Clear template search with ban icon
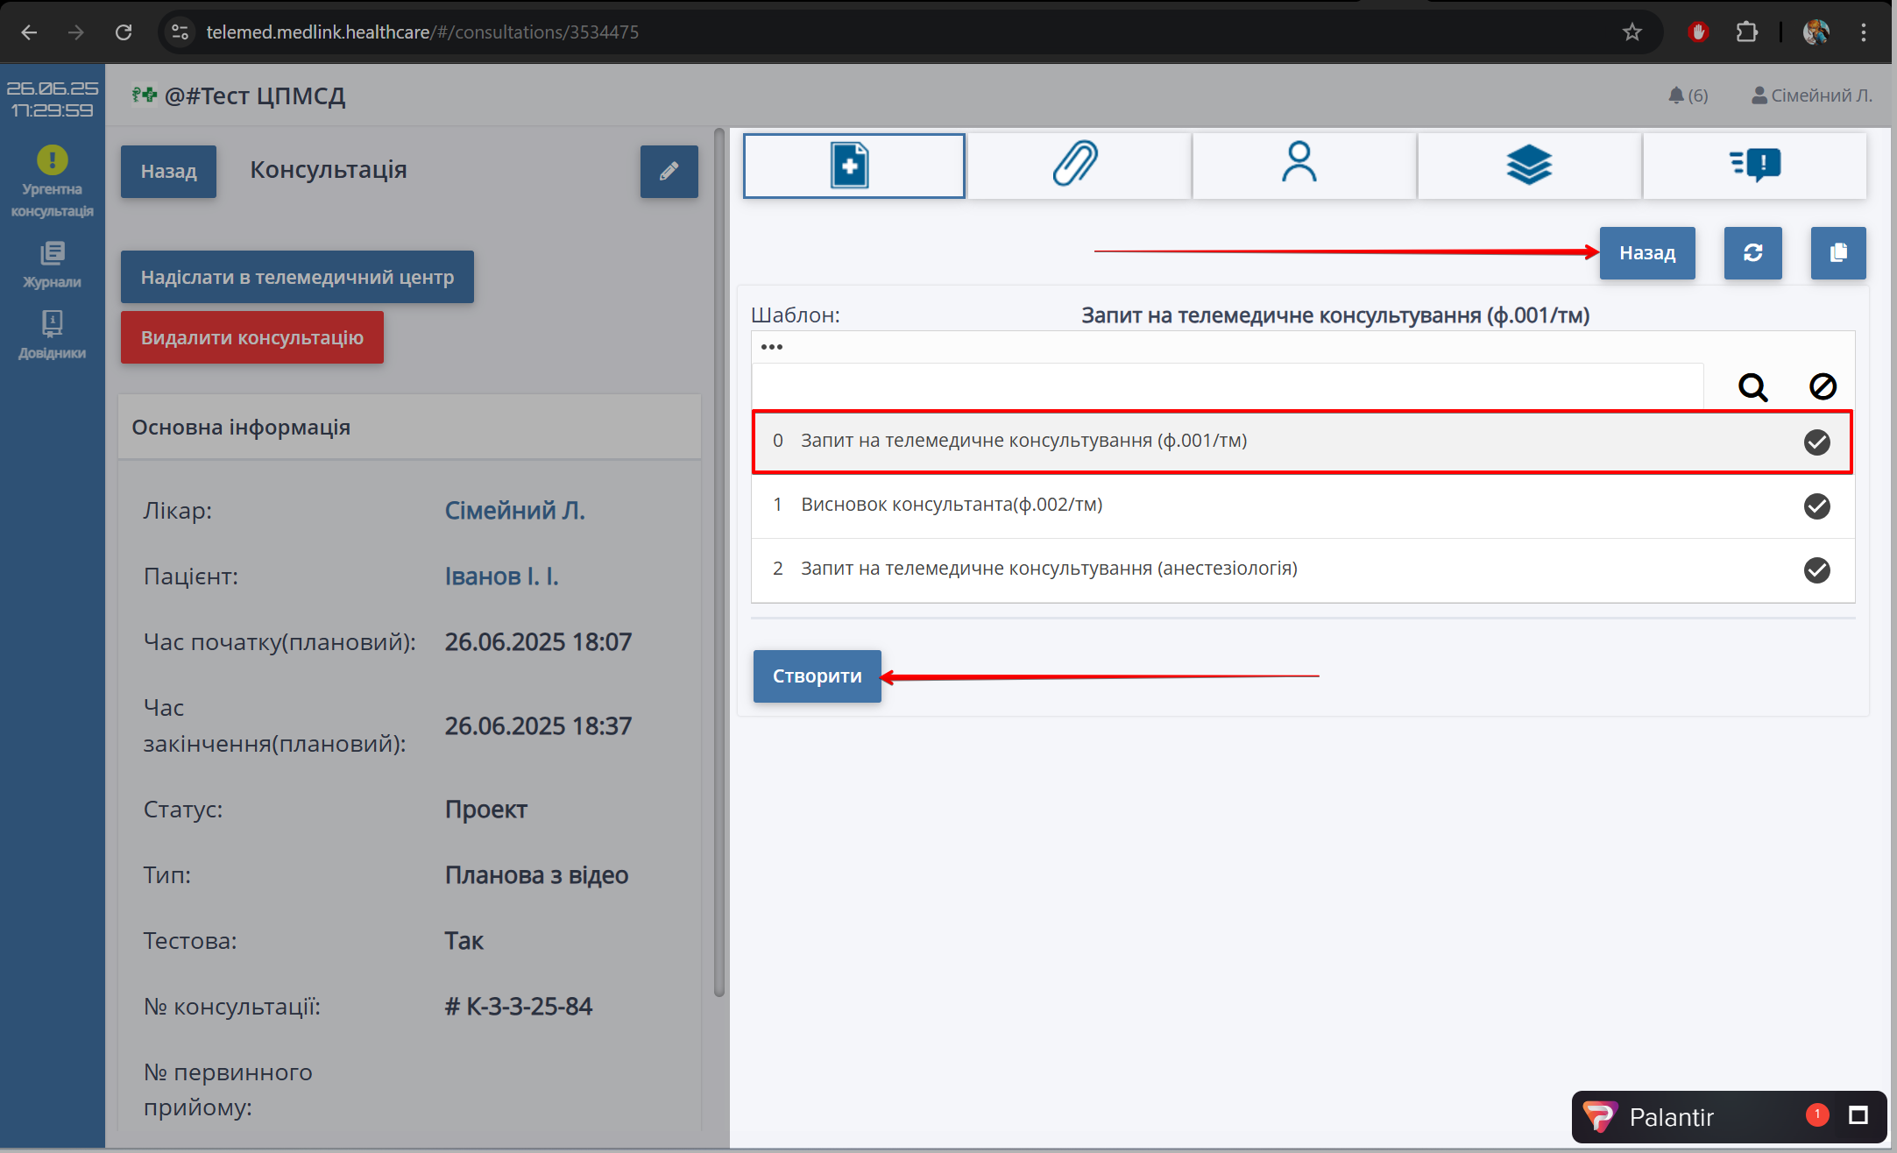The height and width of the screenshot is (1153, 1897). (x=1823, y=386)
